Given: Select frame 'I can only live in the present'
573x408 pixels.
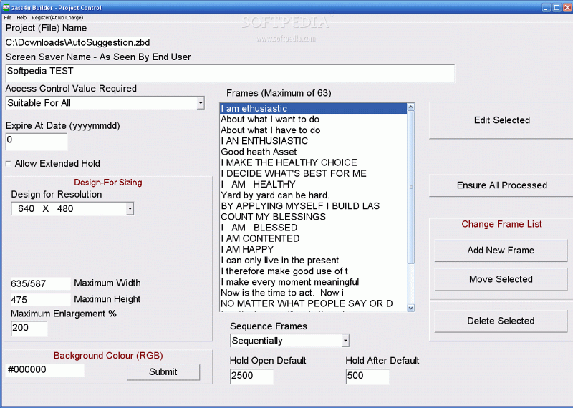Looking at the screenshot, I should (313, 261).
